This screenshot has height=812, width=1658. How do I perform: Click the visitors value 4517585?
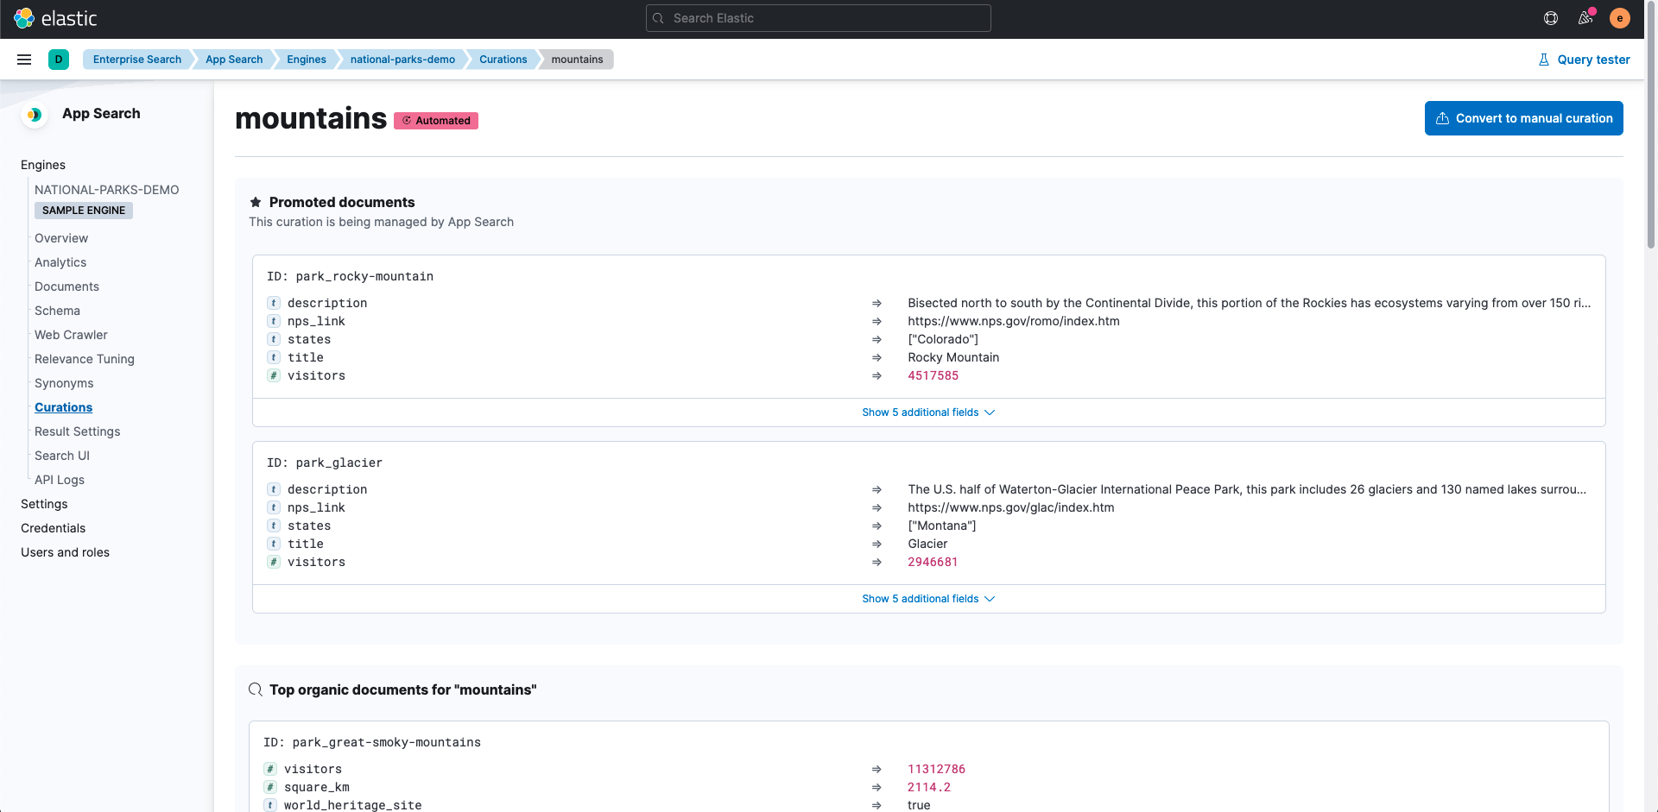click(933, 375)
